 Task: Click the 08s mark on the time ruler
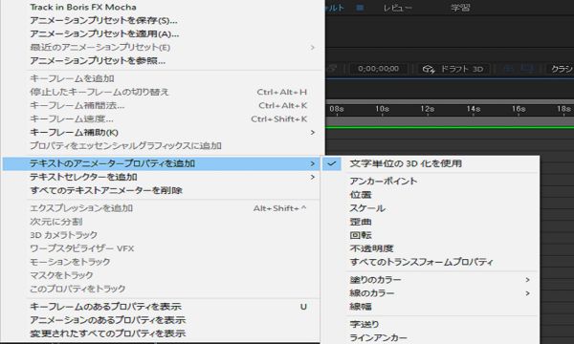(x=337, y=109)
